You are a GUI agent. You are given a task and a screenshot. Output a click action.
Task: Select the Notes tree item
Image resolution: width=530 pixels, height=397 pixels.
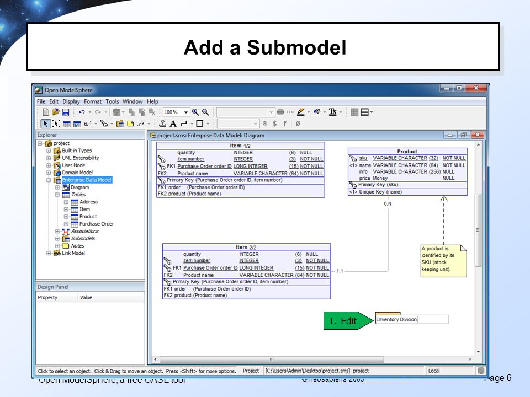pyautogui.click(x=78, y=246)
